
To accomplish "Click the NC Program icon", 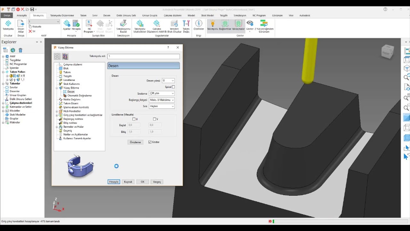I will point(89,24).
